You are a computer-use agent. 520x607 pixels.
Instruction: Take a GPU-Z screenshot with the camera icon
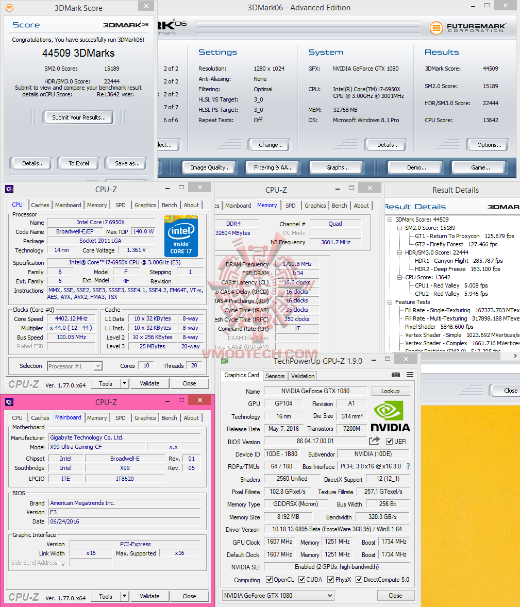click(396, 375)
